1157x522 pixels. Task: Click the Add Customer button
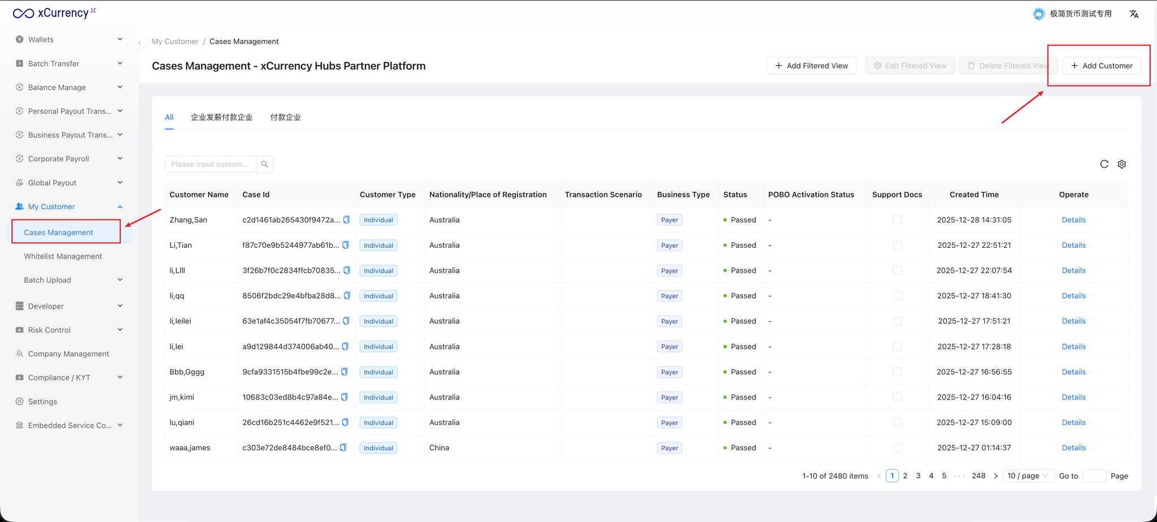[1102, 66]
